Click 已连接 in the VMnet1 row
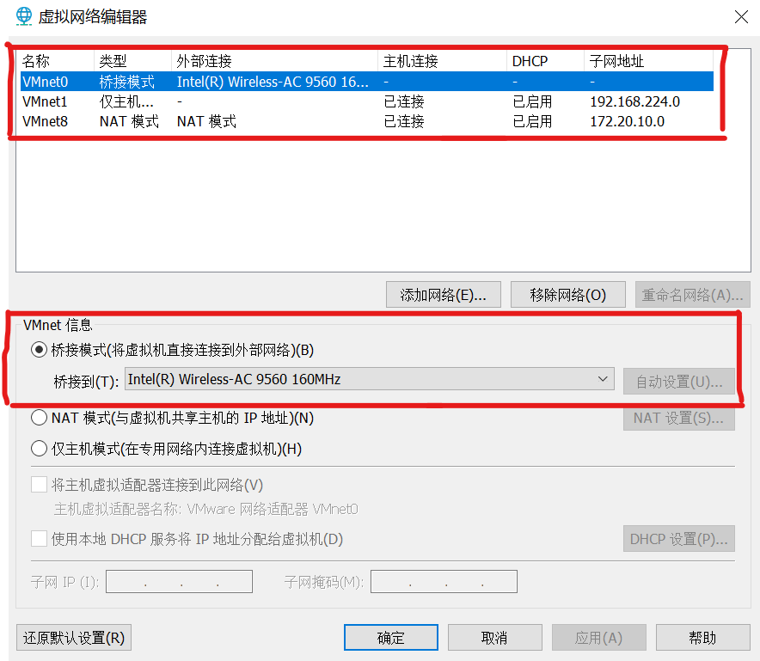 (404, 101)
